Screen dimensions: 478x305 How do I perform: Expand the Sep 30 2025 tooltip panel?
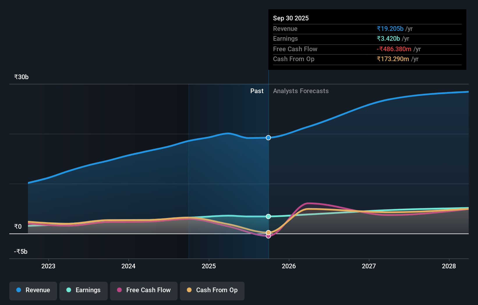[367, 39]
